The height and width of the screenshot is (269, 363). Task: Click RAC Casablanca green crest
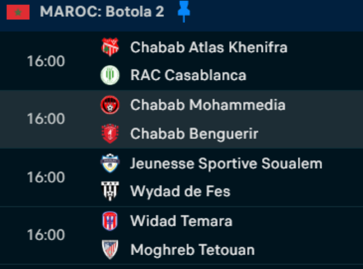[x=110, y=75]
